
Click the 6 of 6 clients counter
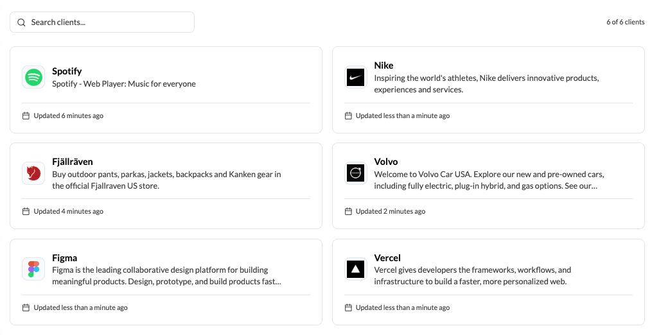click(x=625, y=22)
